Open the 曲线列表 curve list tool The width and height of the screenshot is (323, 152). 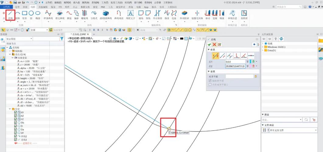[x=119, y=15]
